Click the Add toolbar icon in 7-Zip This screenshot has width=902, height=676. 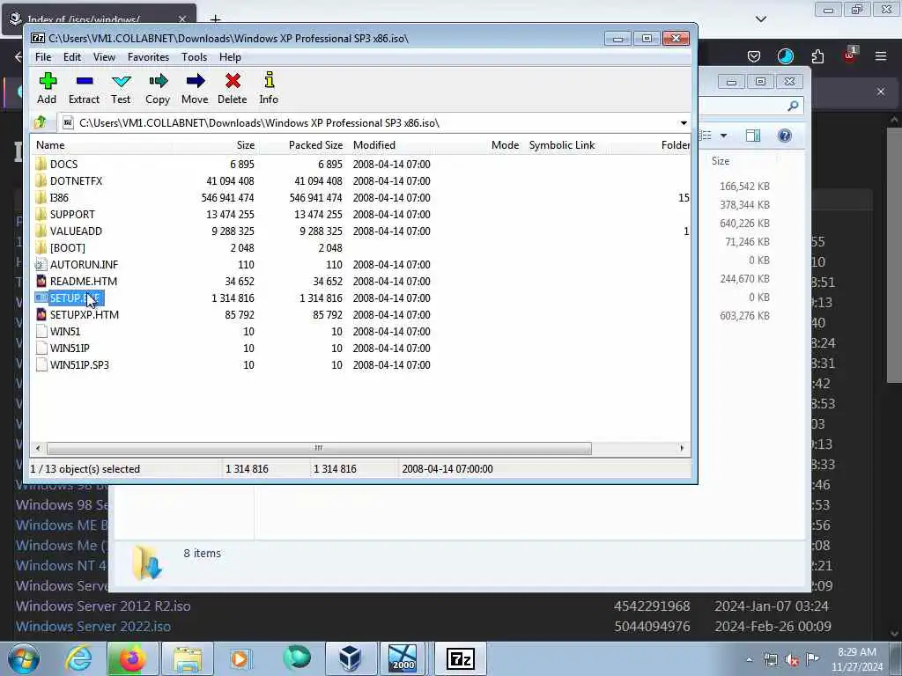tap(48, 81)
